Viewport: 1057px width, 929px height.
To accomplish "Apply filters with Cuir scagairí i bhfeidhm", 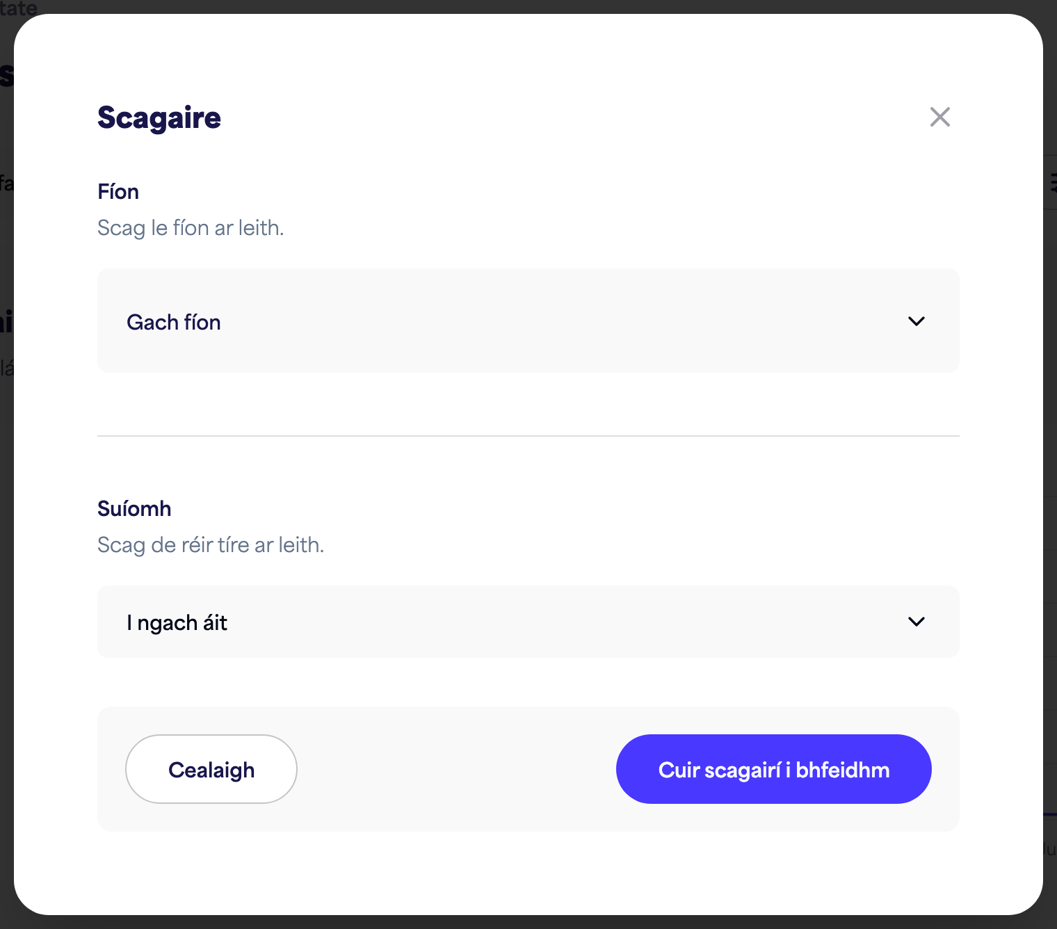I will 773,769.
